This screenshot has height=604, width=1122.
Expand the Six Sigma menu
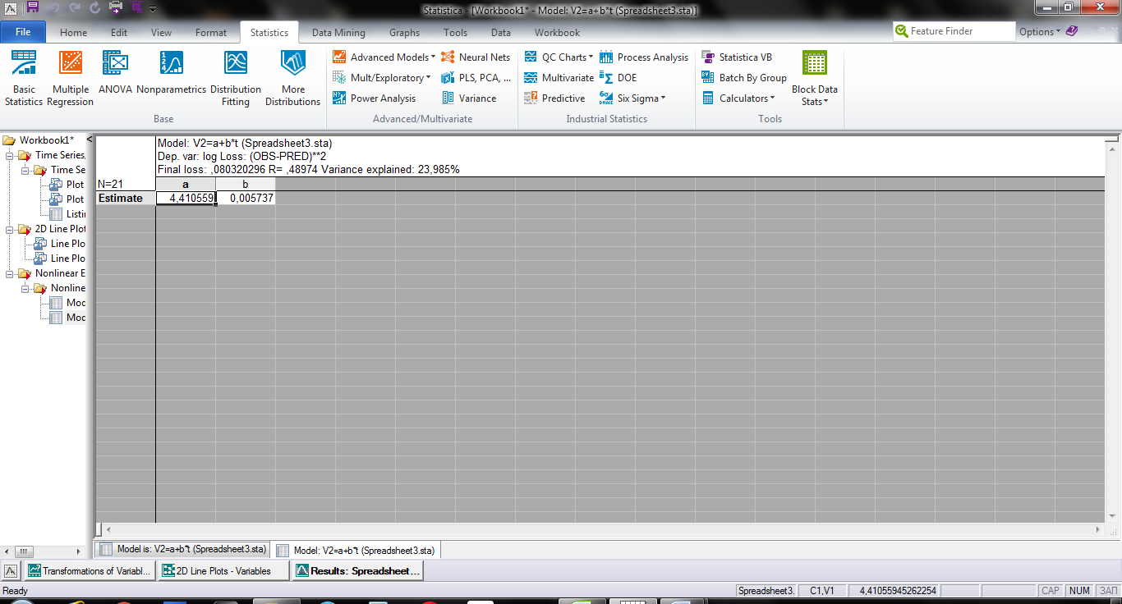coord(632,98)
